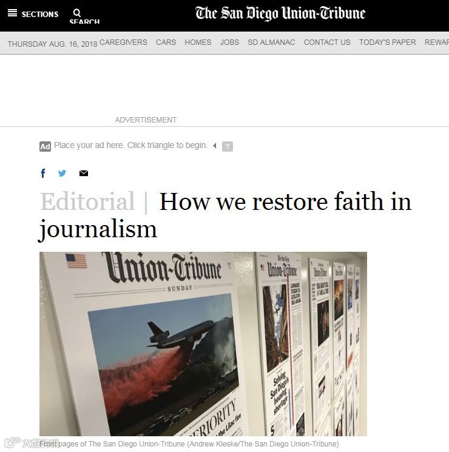Click the search magnifying glass icon
The height and width of the screenshot is (452, 449).
coord(76,13)
